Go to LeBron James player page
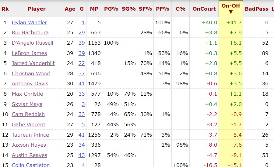The height and width of the screenshot is (167, 274). [29, 53]
